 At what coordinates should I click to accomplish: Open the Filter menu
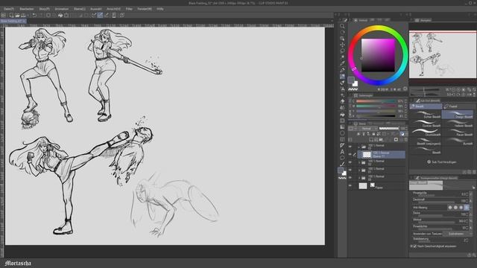click(x=129, y=9)
